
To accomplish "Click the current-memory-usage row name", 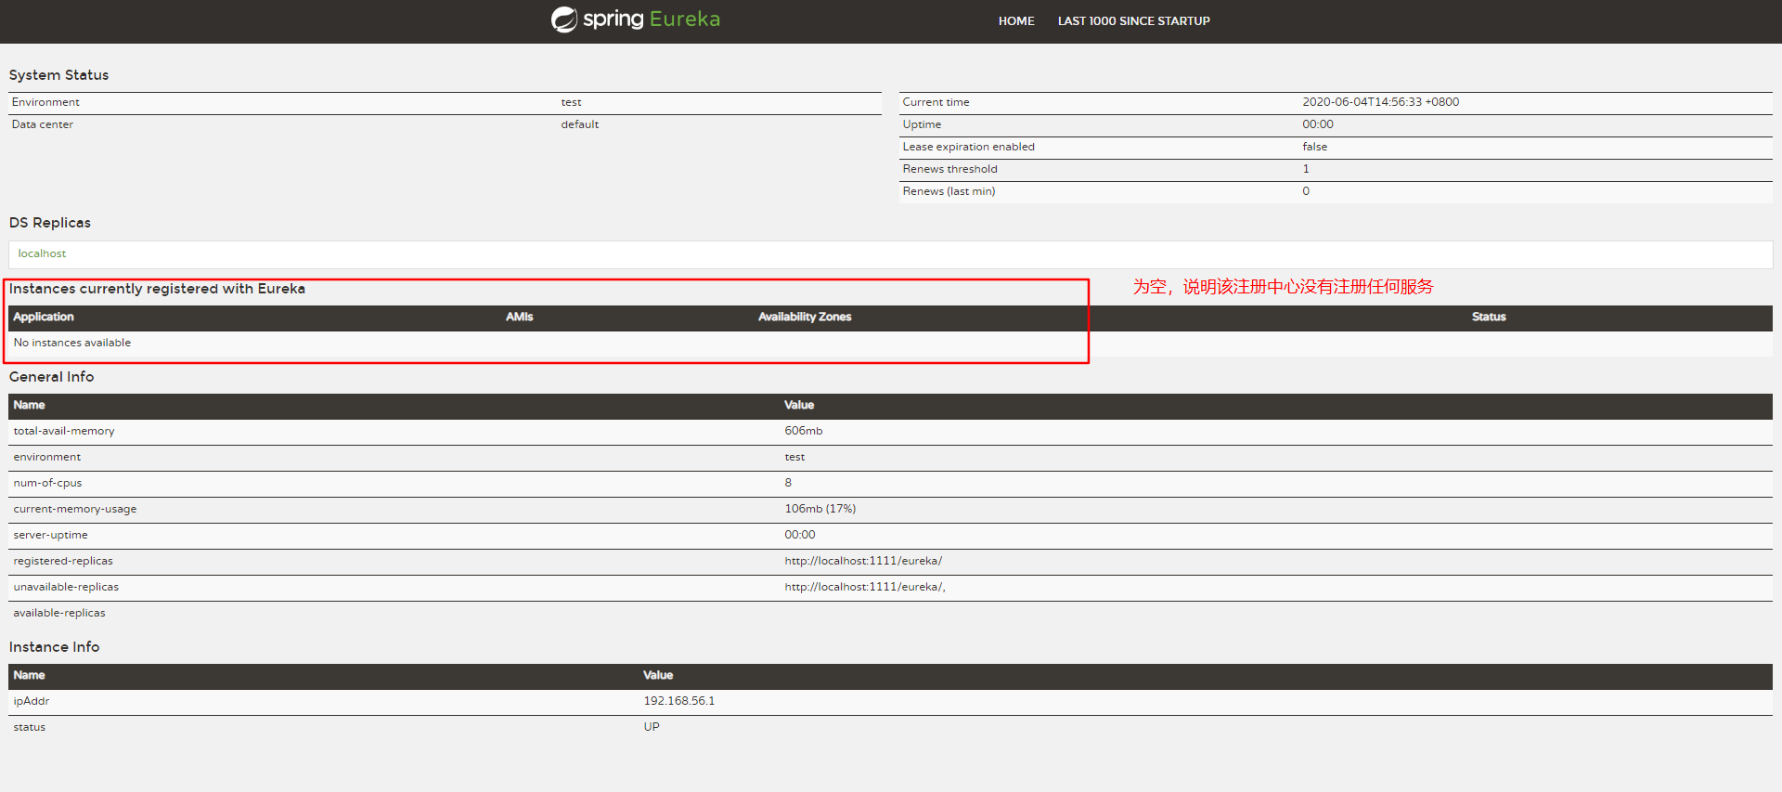I will click(75, 509).
